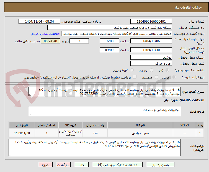Toggle the اسناد خزانه اسلامی payment checkbox
This screenshot has height=172, width=209.
coord(135,77)
